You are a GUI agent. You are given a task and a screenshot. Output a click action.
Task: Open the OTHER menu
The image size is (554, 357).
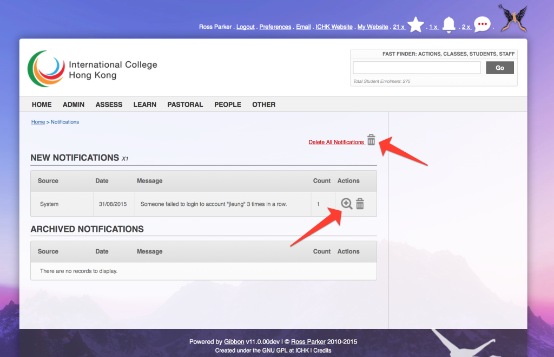263,105
